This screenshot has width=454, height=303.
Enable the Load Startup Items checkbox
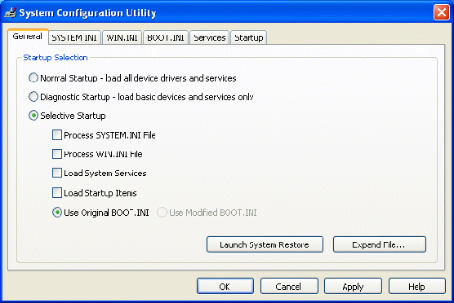tap(57, 193)
